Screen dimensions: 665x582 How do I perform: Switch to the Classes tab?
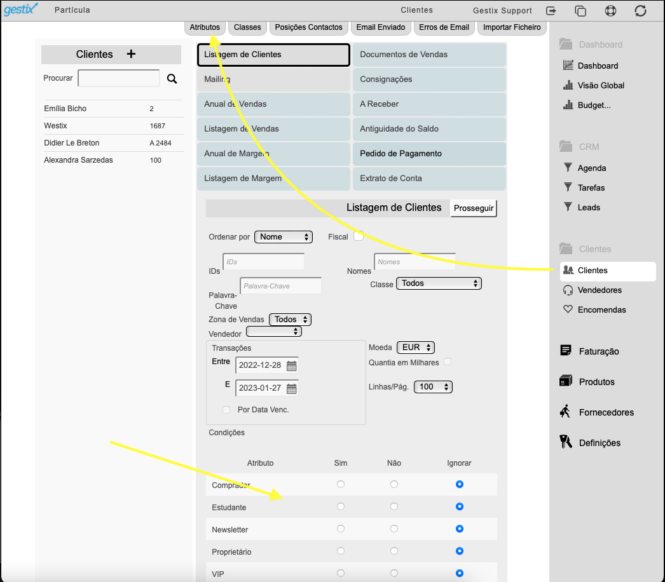pyautogui.click(x=247, y=27)
